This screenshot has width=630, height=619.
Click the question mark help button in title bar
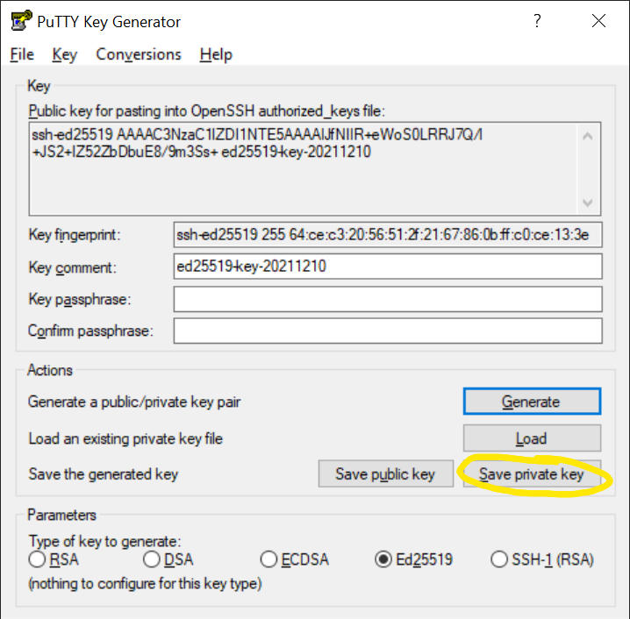(x=537, y=22)
